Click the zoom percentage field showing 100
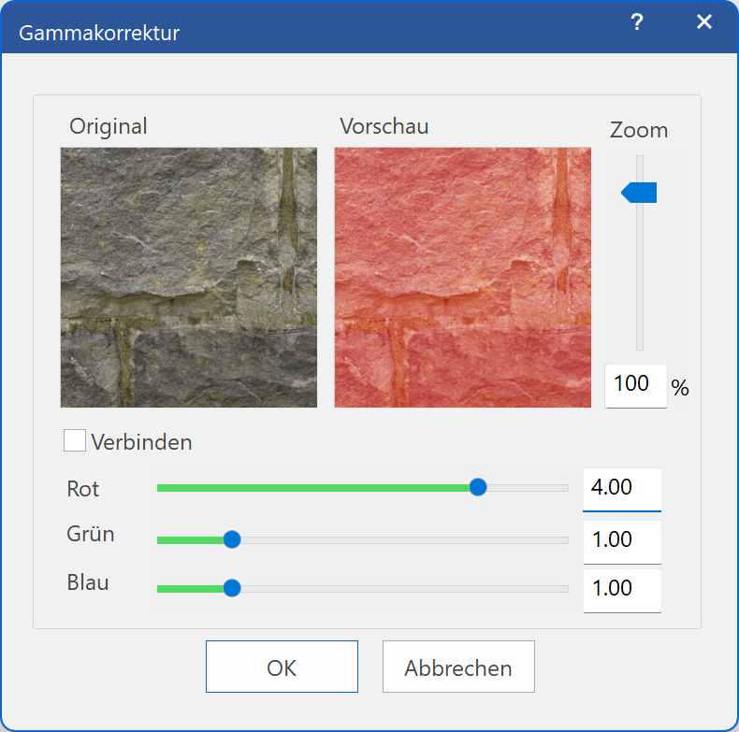 [x=636, y=386]
